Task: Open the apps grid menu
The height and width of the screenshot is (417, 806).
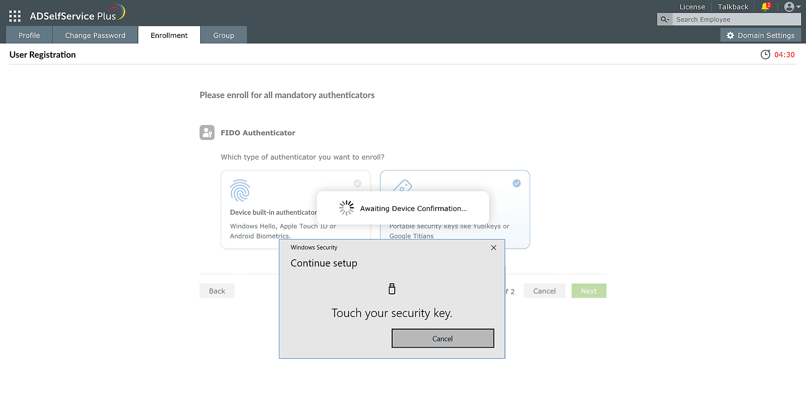Action: coord(15,16)
